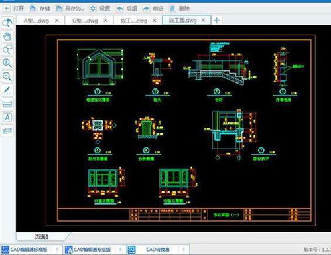This screenshot has height=255, width=331.
Task: Open the layers panel icon
Action: point(7,131)
